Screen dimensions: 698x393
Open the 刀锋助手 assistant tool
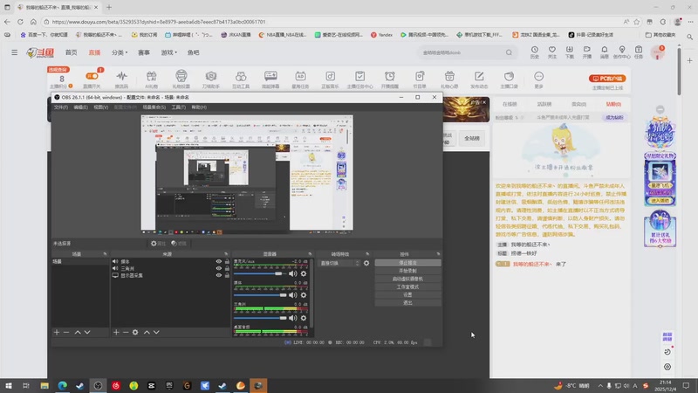(211, 79)
